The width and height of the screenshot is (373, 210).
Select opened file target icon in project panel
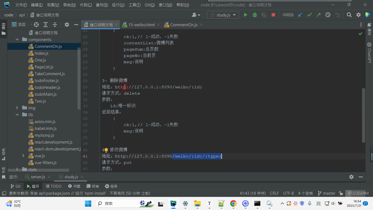click(36, 25)
